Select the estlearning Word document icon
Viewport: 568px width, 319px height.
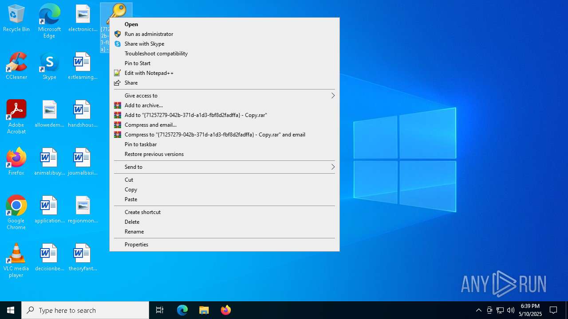(83, 66)
